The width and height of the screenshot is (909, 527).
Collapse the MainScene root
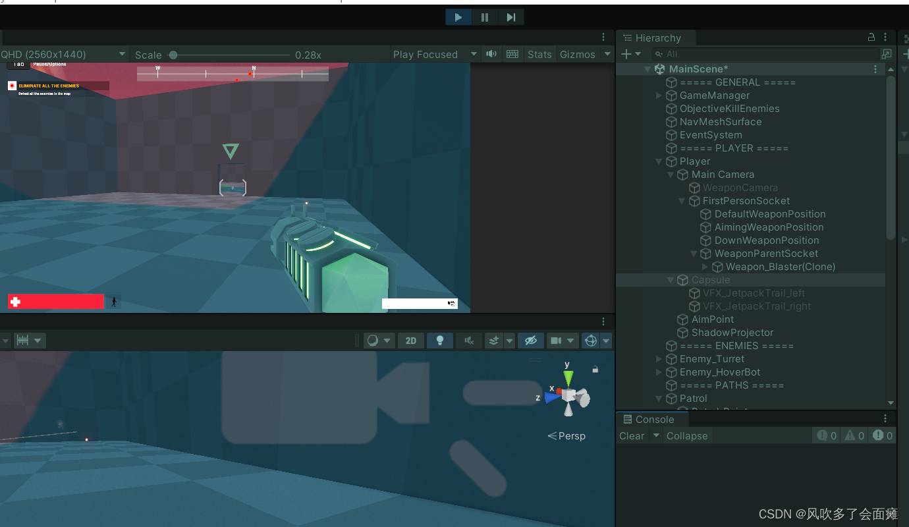tap(647, 69)
